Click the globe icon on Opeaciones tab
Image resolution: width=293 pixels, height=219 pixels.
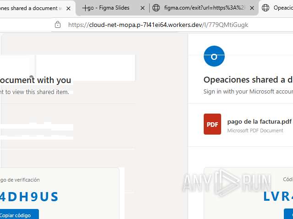coord(266,8)
